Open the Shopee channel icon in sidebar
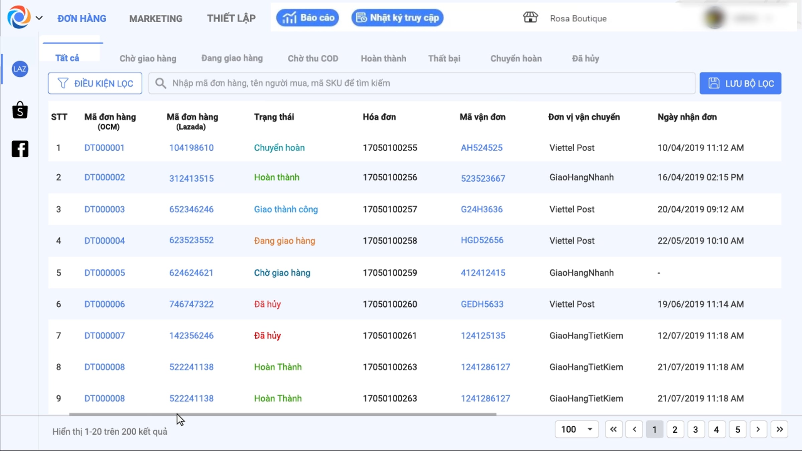The height and width of the screenshot is (451, 802). (20, 110)
